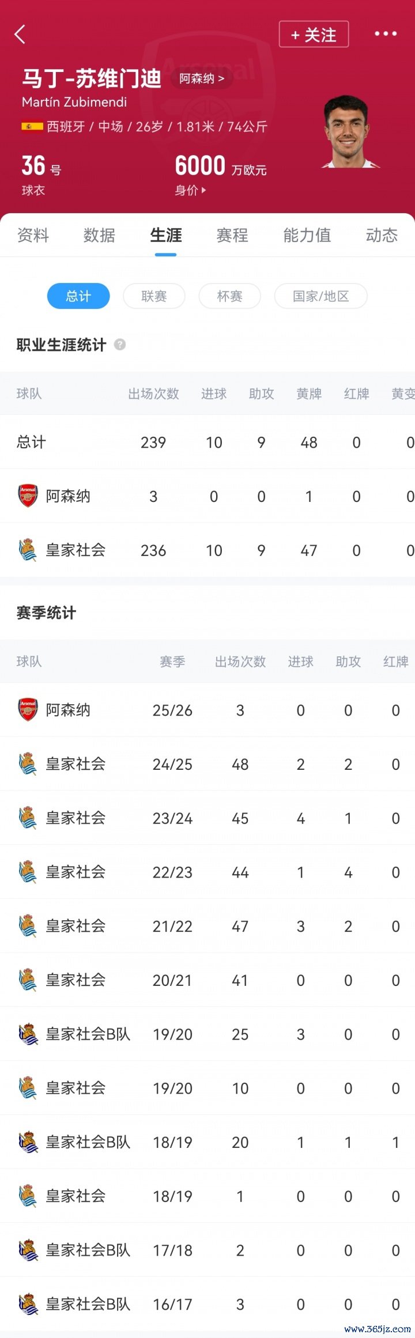Open the three-dots more options menu
This screenshot has height=1338, width=415.
(x=386, y=34)
